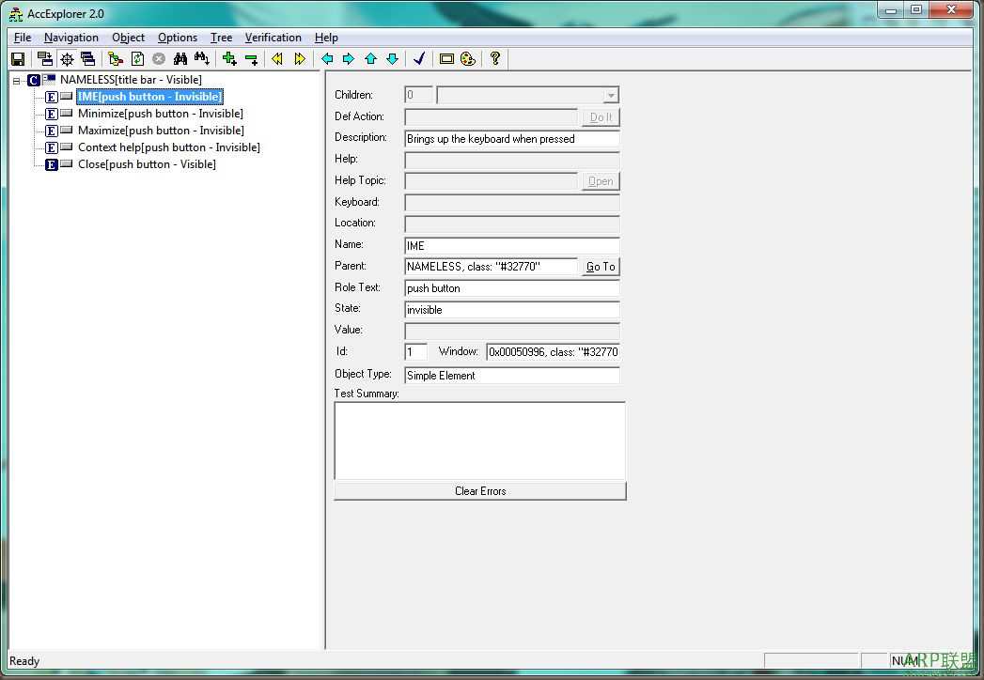The image size is (984, 680).
Task: Collapse the NAMELESS title bar tree node
Action: 19,80
